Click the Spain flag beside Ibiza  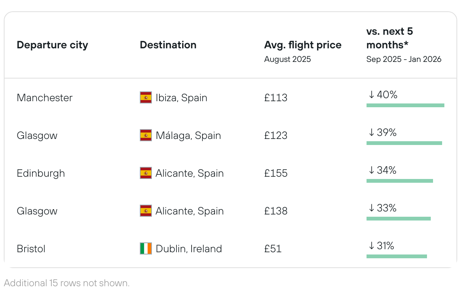point(146,98)
